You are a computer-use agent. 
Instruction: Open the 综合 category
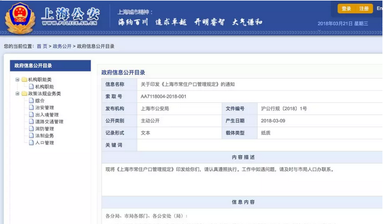click(40, 101)
